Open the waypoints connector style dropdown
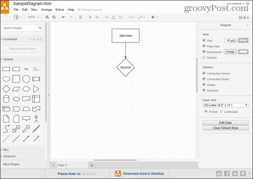 142,17
